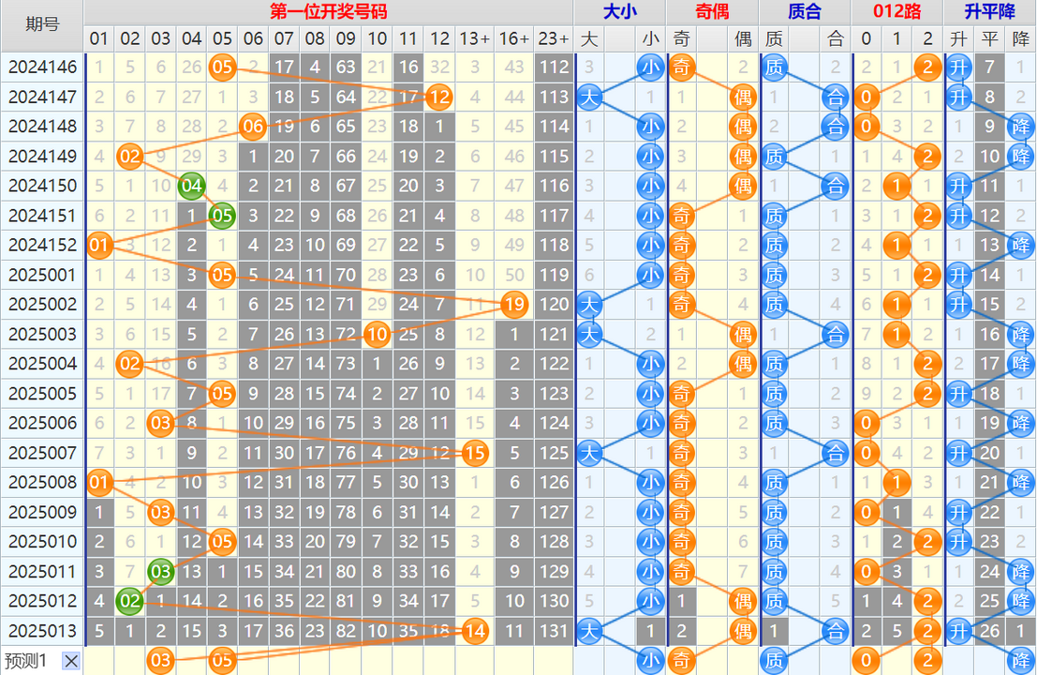Click orange 奇 ball in 预测1 row
This screenshot has height=675, width=1037.
(681, 660)
